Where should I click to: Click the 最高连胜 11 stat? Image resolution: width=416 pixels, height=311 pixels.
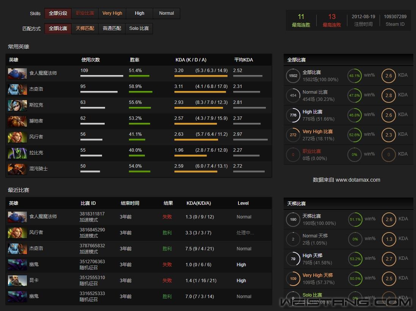pyautogui.click(x=301, y=20)
